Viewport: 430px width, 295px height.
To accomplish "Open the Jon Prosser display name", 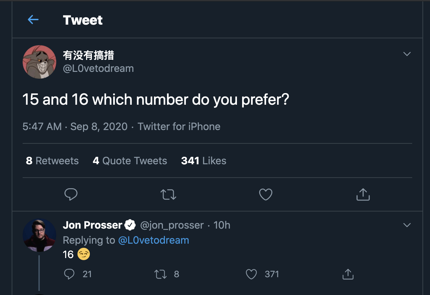I will [93, 225].
